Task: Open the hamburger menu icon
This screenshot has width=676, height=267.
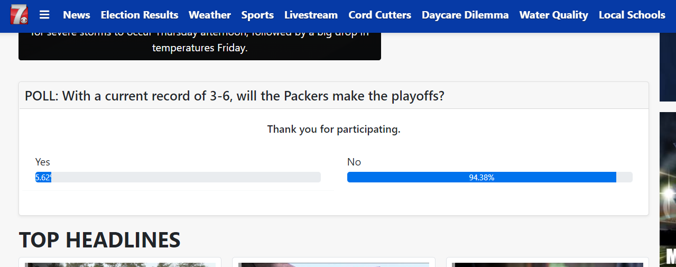Action: click(45, 15)
